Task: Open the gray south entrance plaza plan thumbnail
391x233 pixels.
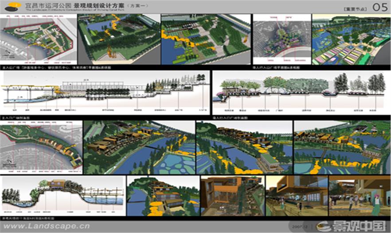Action: 281,40
